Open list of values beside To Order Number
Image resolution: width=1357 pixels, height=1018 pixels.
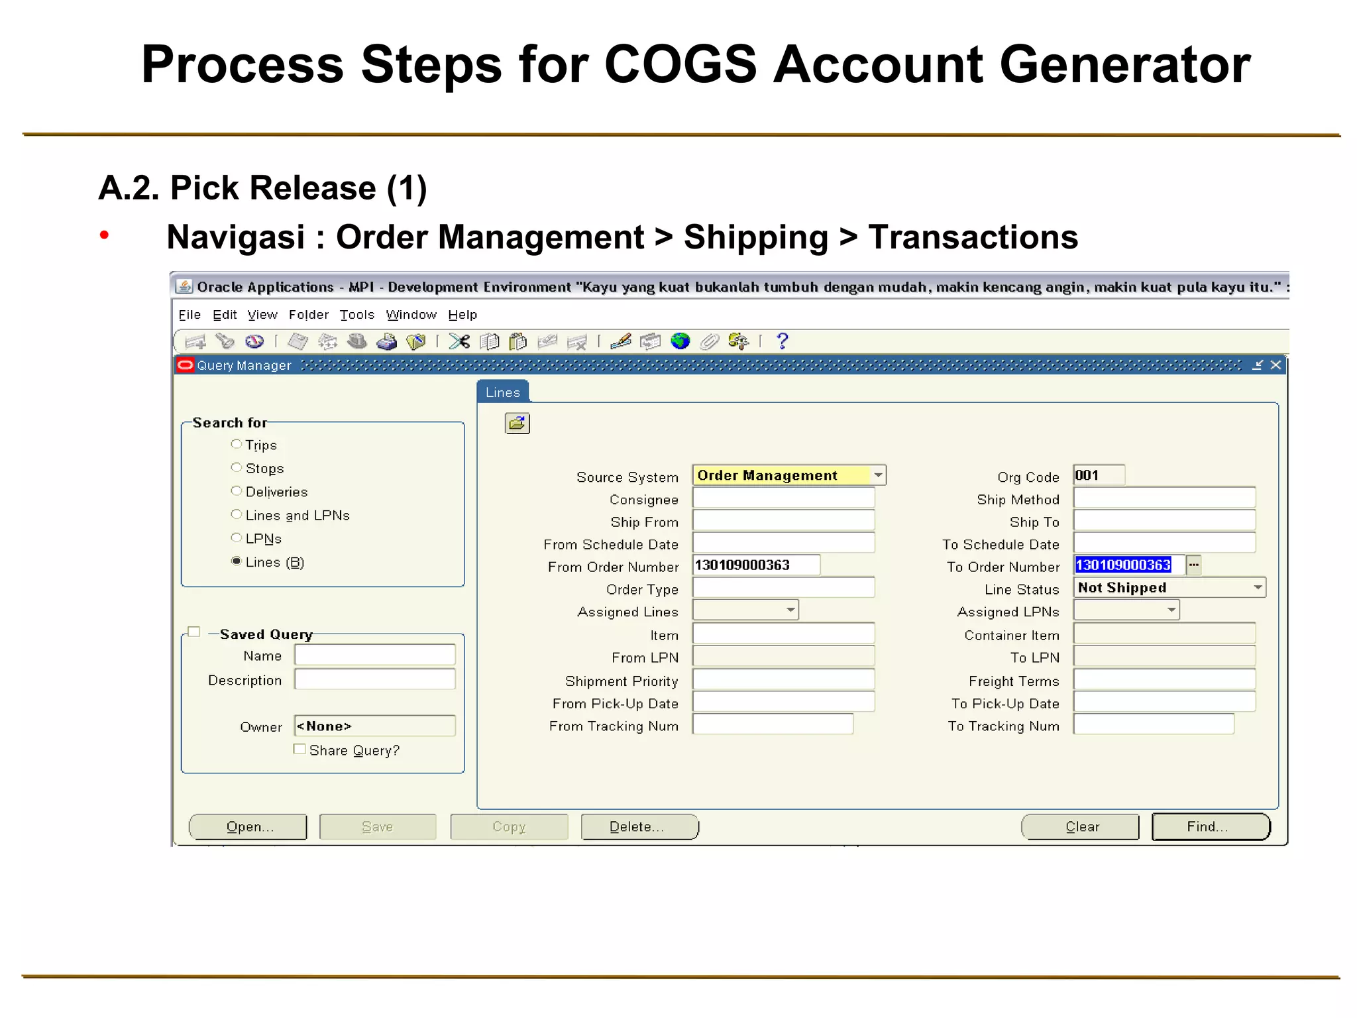[x=1194, y=565]
